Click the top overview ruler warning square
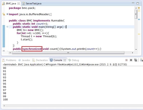143x110 pixels. point(139,8)
